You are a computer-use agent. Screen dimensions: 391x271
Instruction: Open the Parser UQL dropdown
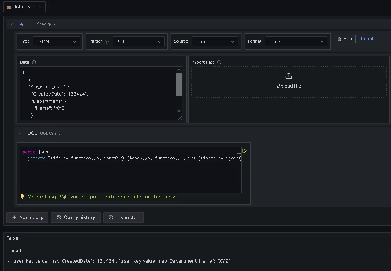138,42
